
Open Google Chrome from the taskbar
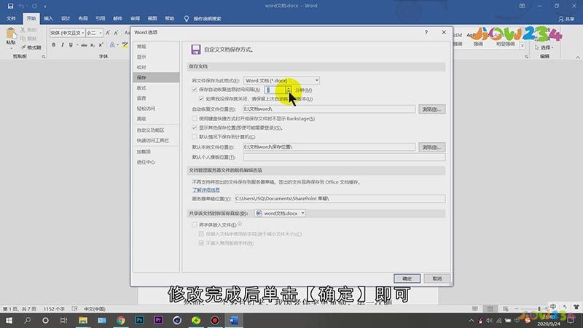point(120,320)
